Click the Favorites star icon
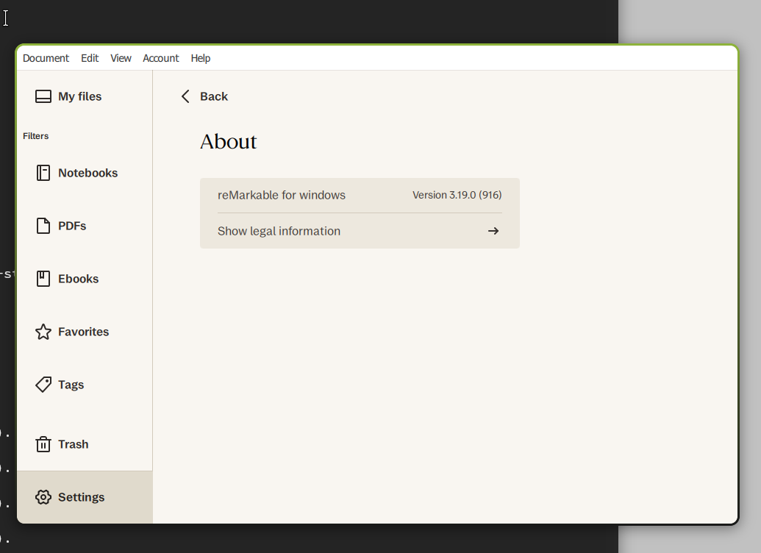This screenshot has height=553, width=761. click(43, 332)
